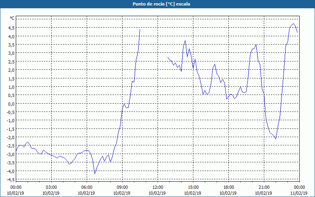Click the 18:00 time label on x-axis
Image resolution: width=315 pixels, height=197 pixels.
coord(229,188)
